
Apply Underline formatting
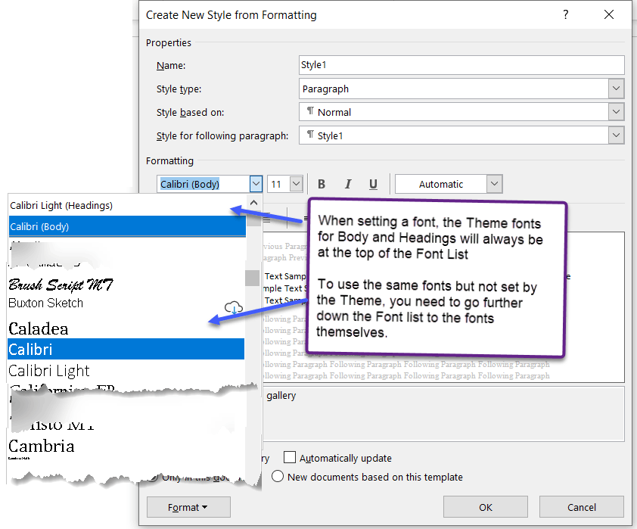pos(373,184)
